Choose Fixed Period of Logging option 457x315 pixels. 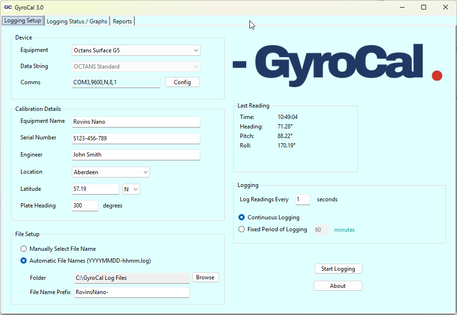click(x=242, y=229)
